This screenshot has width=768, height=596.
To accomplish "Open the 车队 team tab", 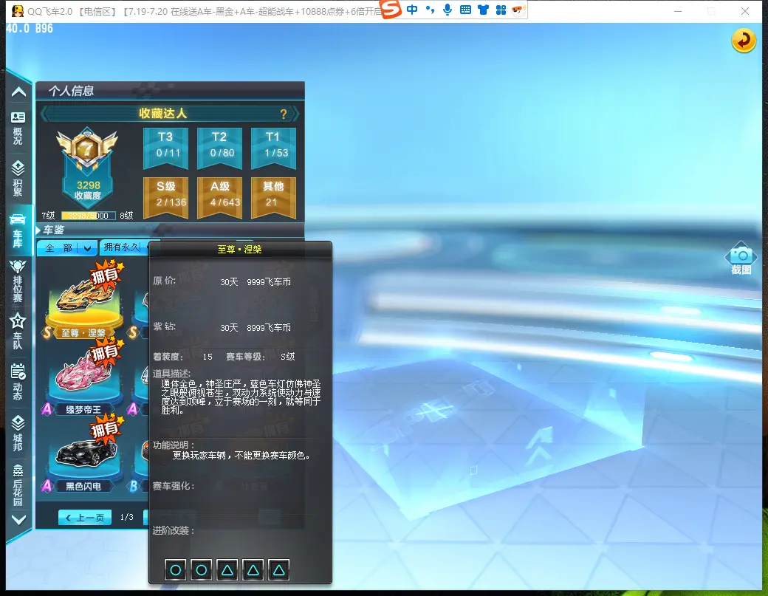I will tap(18, 331).
